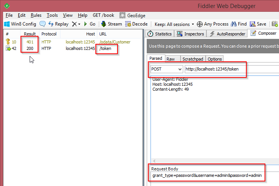The image size is (279, 186).
Task: Click the User-Agent: Fiddler header line
Action: 170,79
